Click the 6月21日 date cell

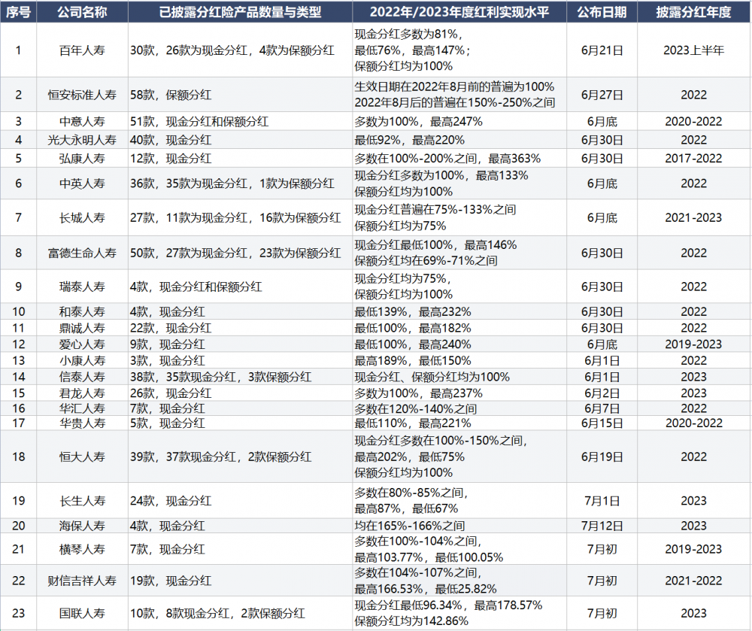(x=602, y=50)
